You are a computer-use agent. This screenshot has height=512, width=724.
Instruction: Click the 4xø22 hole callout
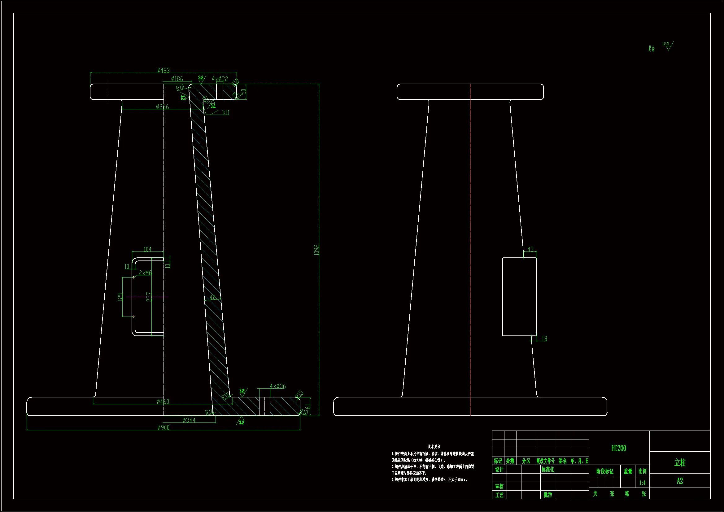click(x=220, y=79)
